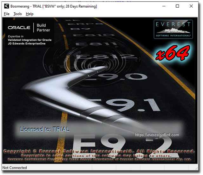Maximize the Boomerang window

point(177,6)
